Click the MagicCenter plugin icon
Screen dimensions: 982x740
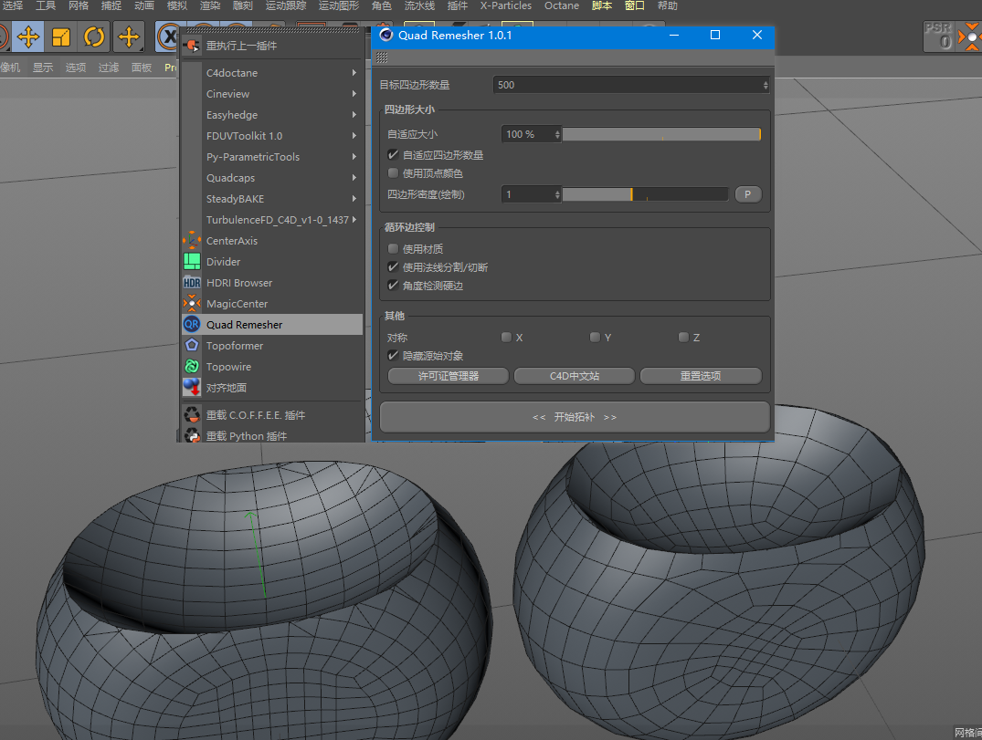[192, 303]
